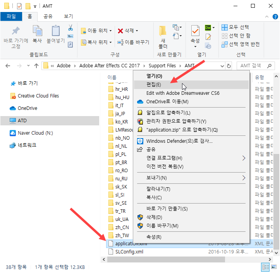Viewport: 280px width, 272px height.
Task: Choose 알집으로 압축하기(L)
Action: coord(191,113)
